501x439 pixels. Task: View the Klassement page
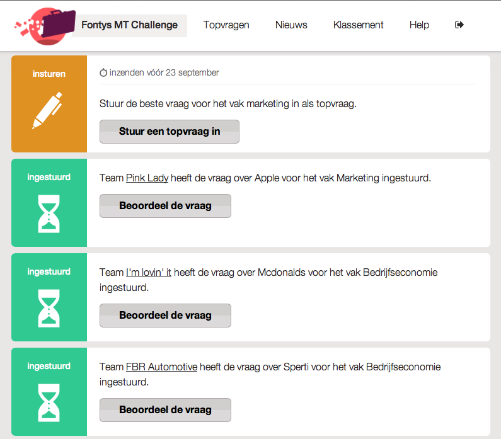[358, 25]
